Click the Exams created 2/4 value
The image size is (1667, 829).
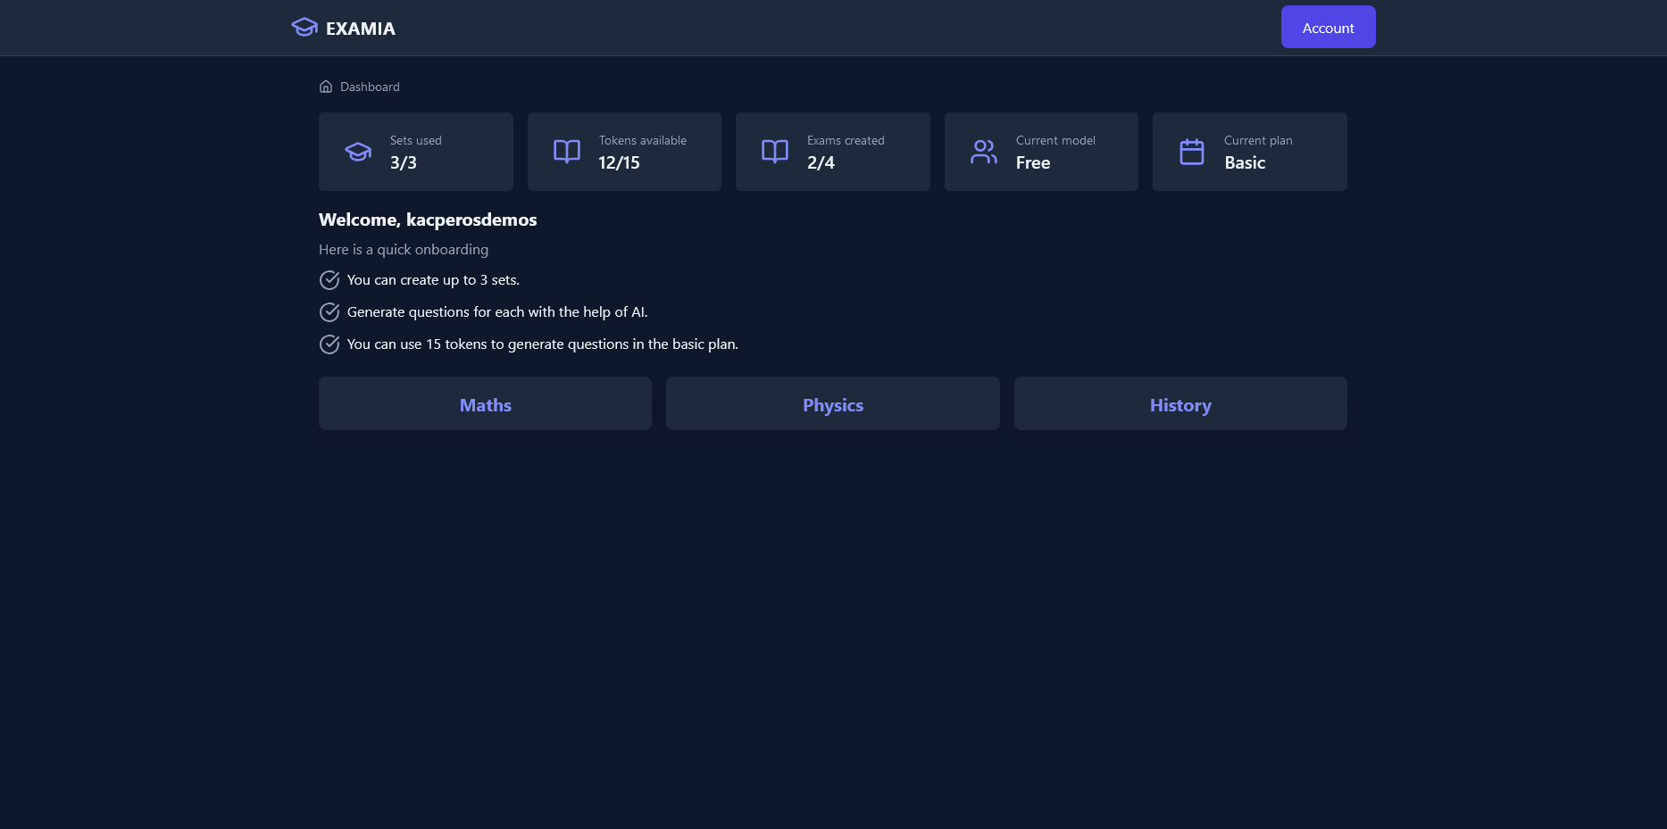tap(821, 163)
